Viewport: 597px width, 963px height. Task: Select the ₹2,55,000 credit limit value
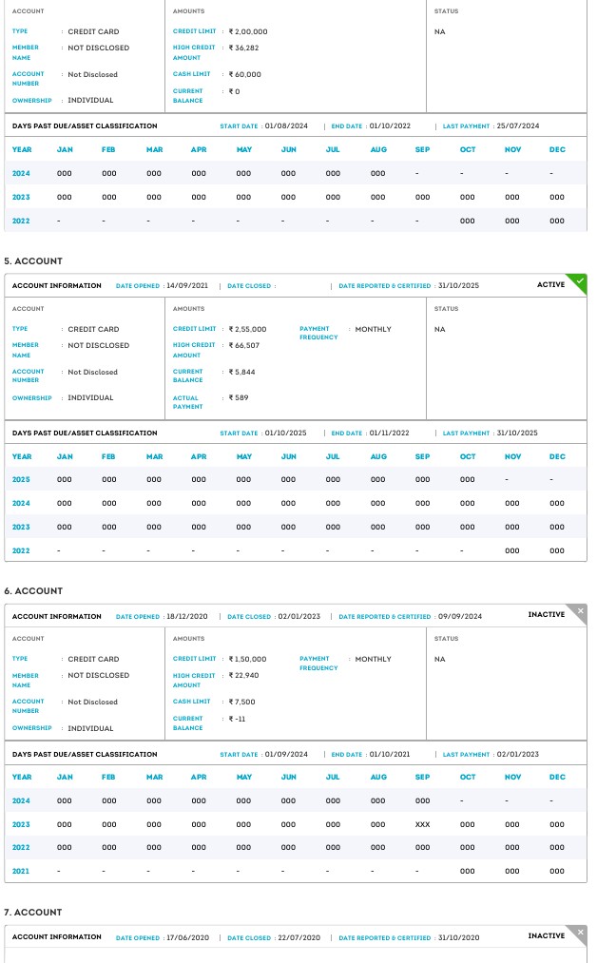click(247, 329)
